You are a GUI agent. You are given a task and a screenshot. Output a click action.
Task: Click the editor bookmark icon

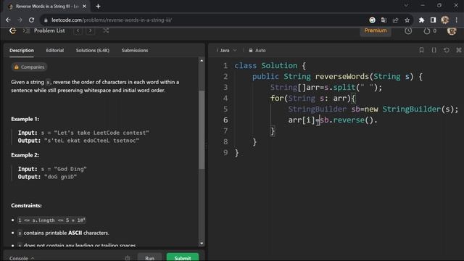[x=421, y=50]
